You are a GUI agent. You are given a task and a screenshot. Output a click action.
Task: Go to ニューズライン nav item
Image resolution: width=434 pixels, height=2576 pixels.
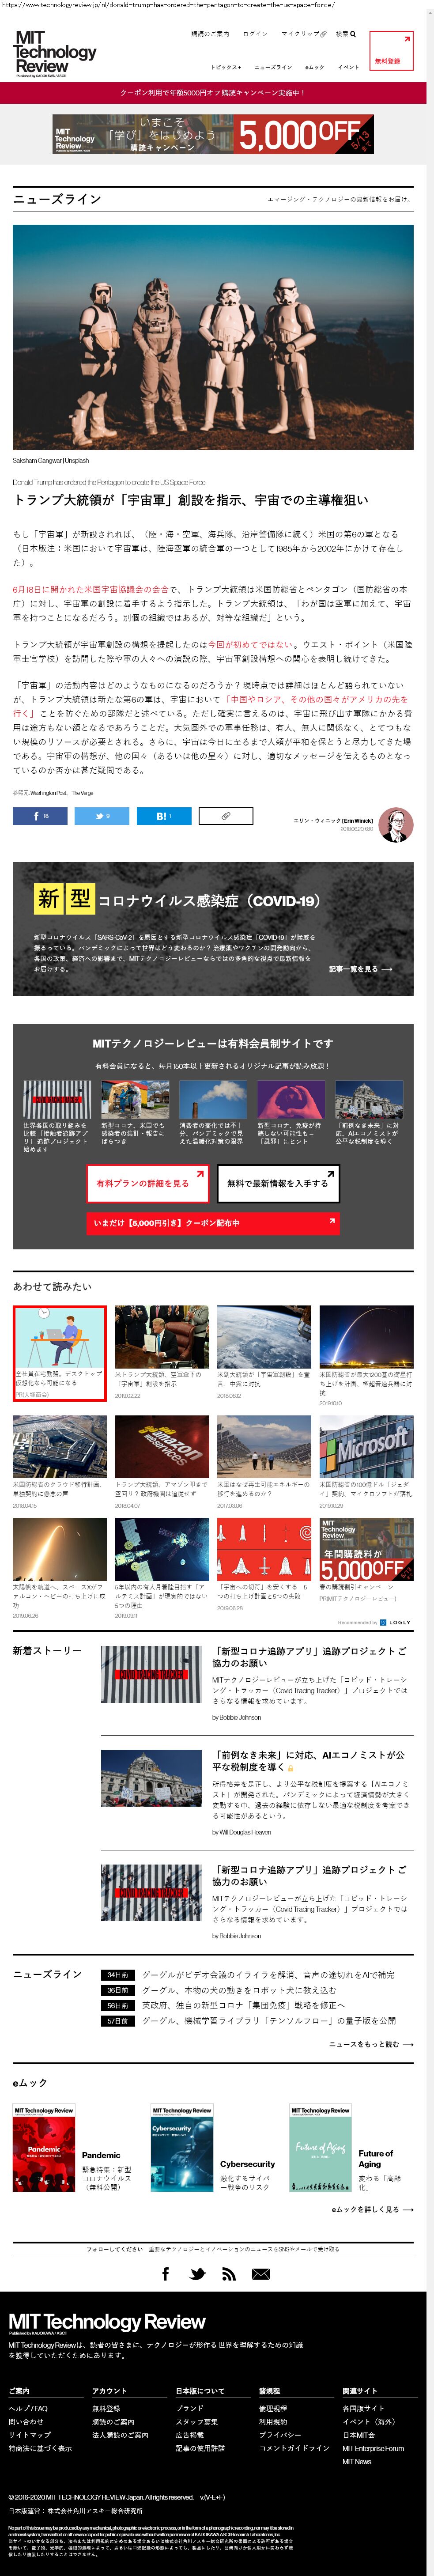click(273, 67)
